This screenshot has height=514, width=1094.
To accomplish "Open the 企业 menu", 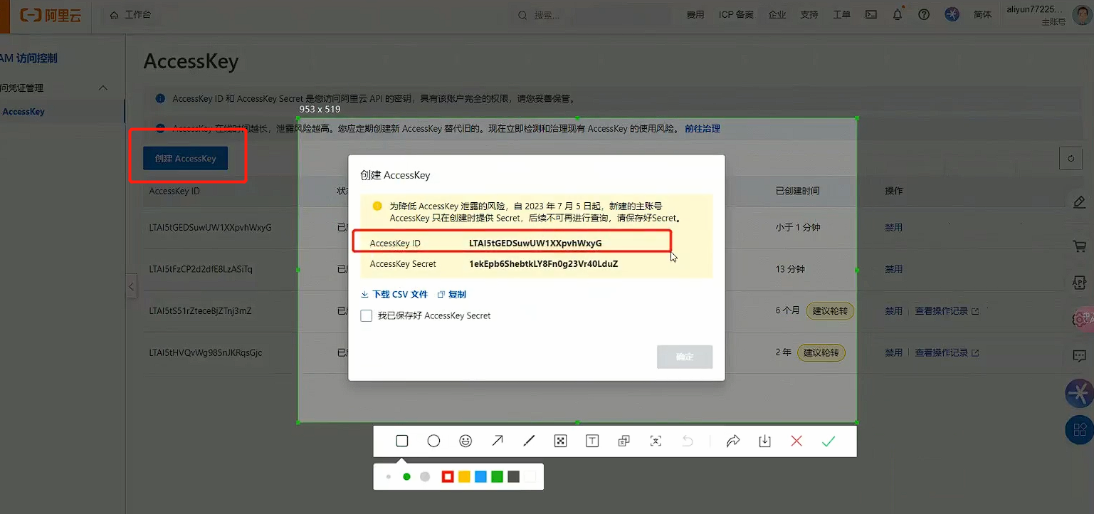I will click(x=777, y=14).
